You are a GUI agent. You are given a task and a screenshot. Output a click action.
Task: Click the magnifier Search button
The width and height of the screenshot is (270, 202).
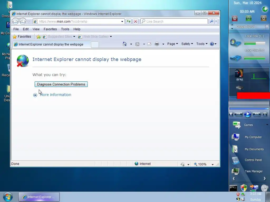pyautogui.click(x=211, y=21)
